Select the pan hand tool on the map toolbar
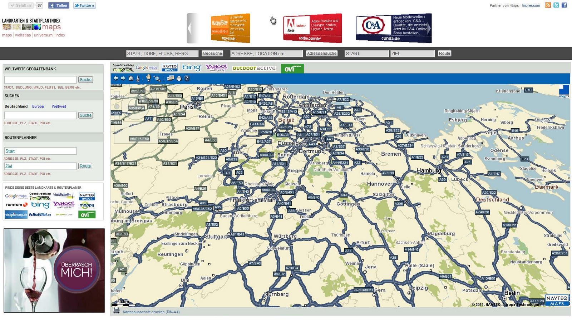 point(148,78)
